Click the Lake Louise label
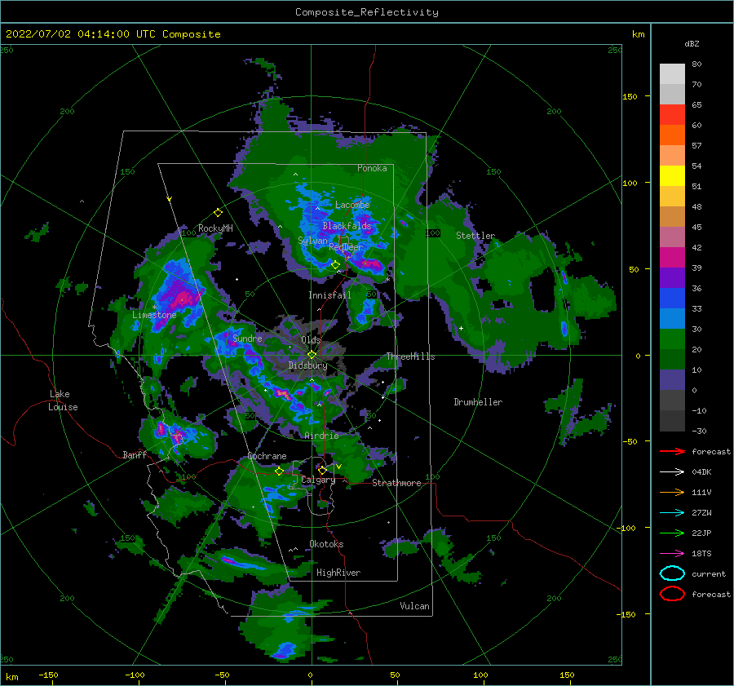Image resolution: width=734 pixels, height=686 pixels. click(63, 401)
